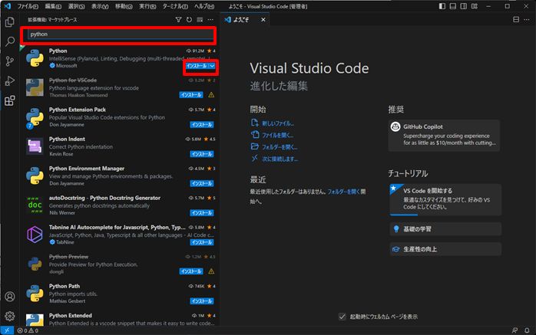Open the 基礎の学習 tutorial
The image size is (536, 335).
pos(445,229)
